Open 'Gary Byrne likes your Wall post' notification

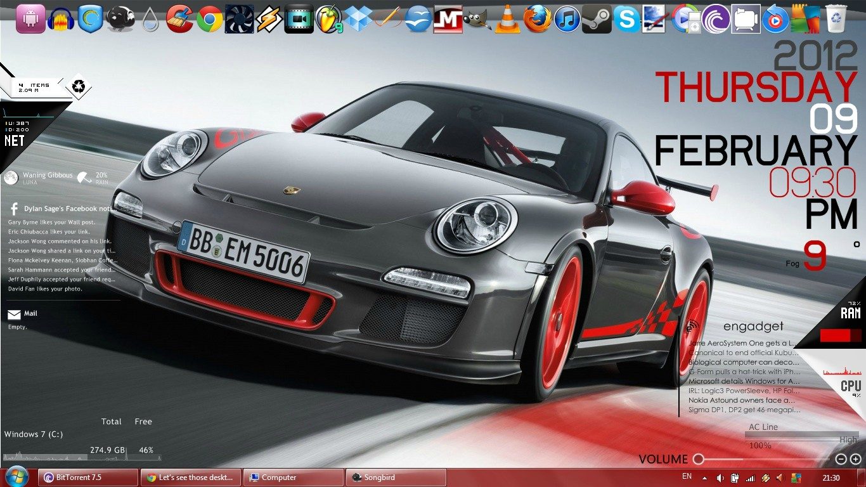coord(51,223)
